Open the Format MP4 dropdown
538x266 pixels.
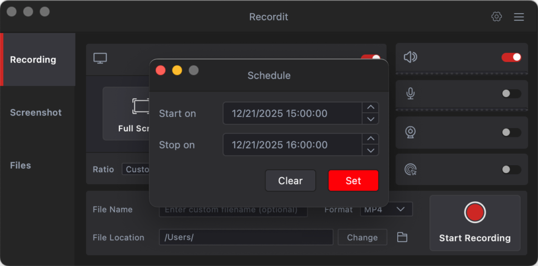coord(386,209)
